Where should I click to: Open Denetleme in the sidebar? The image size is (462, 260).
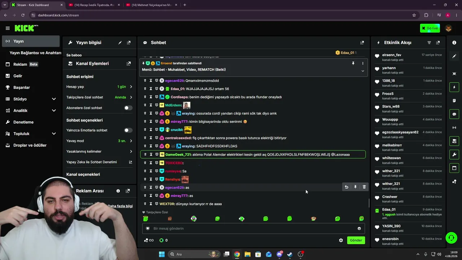[x=31, y=122]
